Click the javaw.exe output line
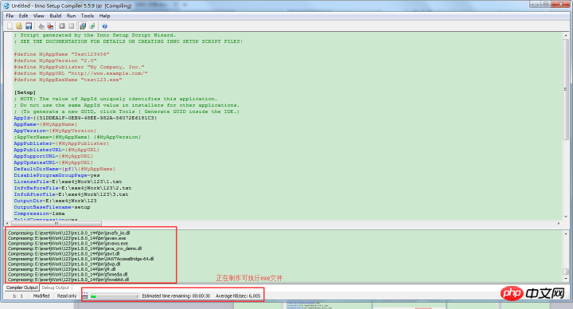The image size is (573, 309). pyautogui.click(x=67, y=238)
